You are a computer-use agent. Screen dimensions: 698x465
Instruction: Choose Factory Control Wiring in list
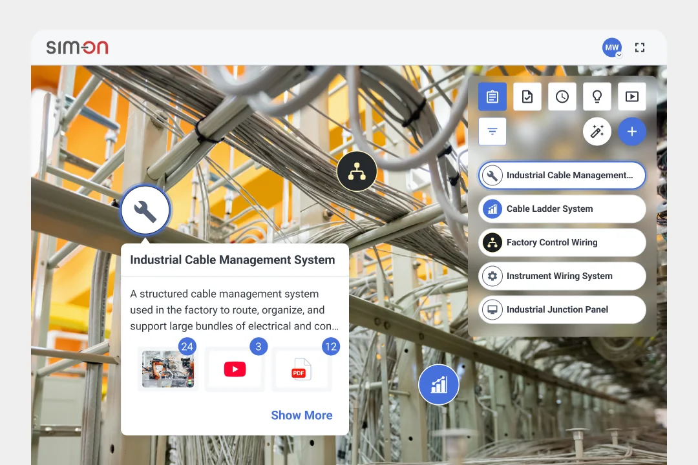(562, 243)
